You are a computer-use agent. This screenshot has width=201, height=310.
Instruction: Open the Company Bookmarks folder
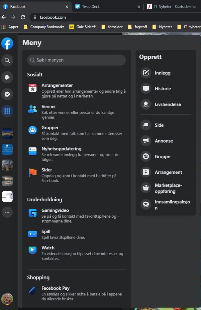tap(44, 27)
